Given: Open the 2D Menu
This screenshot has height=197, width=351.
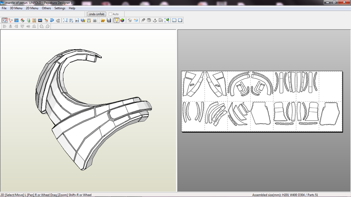Looking at the screenshot, I should click(x=32, y=8).
